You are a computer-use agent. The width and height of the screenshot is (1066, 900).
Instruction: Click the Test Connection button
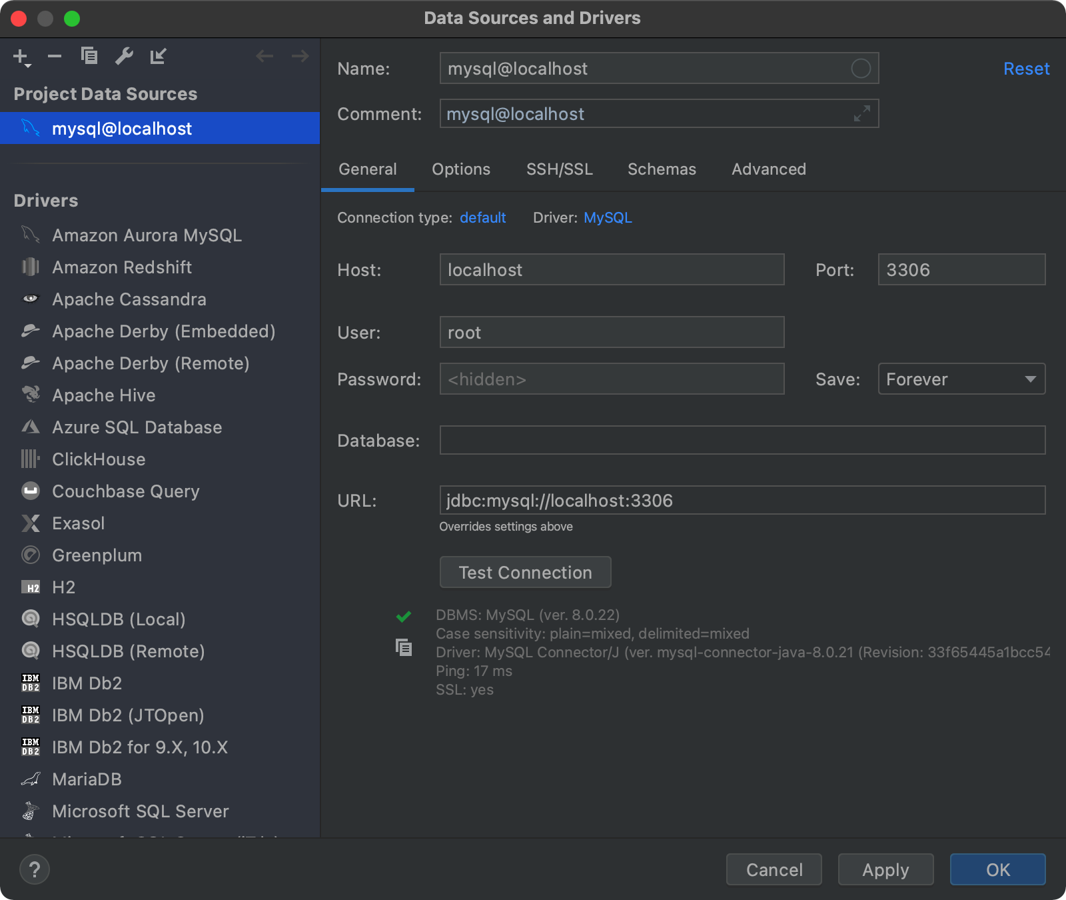click(x=525, y=572)
